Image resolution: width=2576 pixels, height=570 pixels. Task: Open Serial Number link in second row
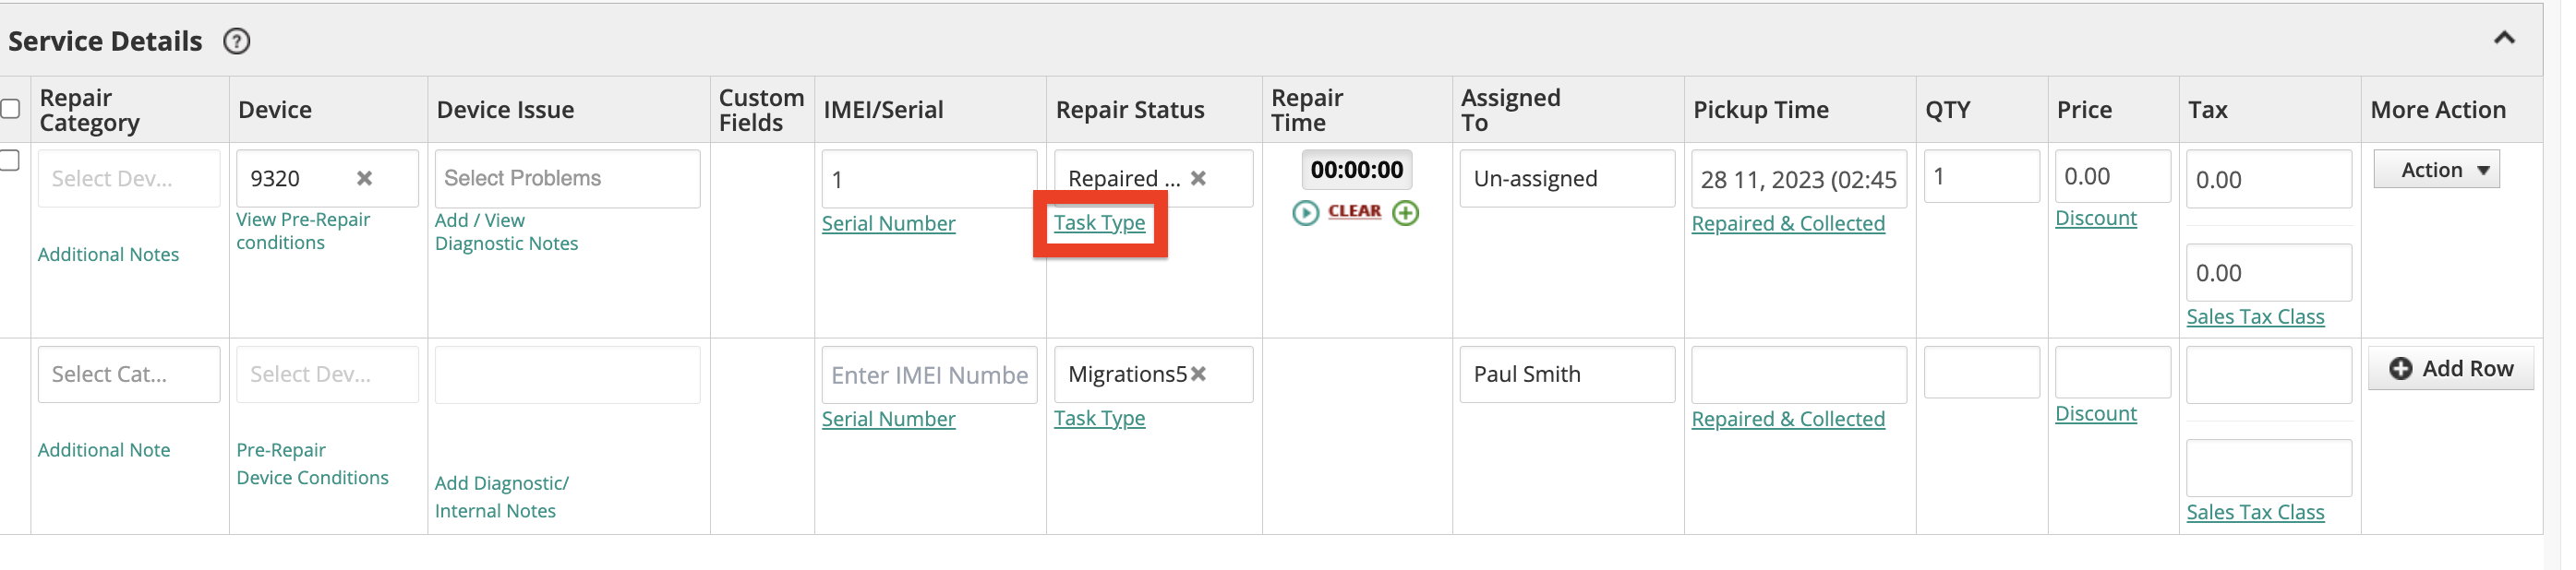(888, 420)
